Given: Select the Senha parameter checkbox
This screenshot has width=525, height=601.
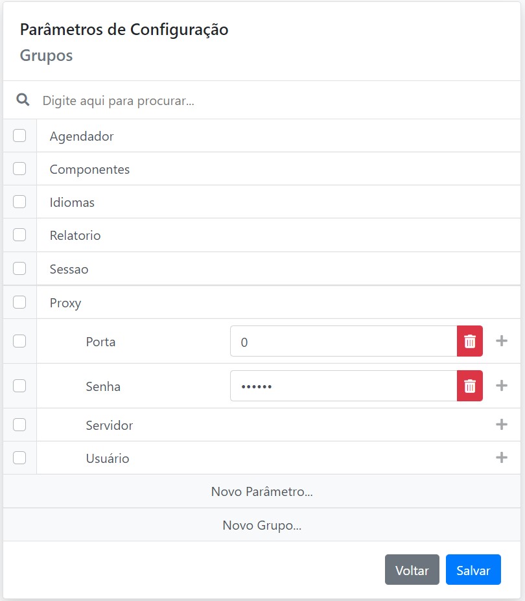Looking at the screenshot, I should point(19,386).
